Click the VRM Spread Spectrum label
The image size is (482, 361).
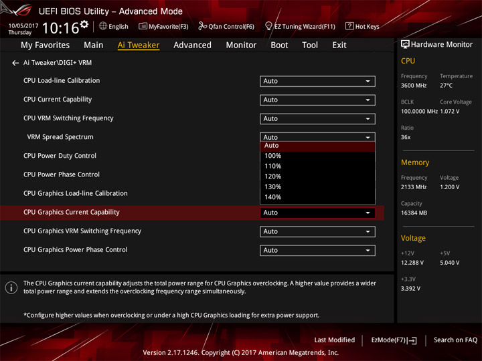60,137
